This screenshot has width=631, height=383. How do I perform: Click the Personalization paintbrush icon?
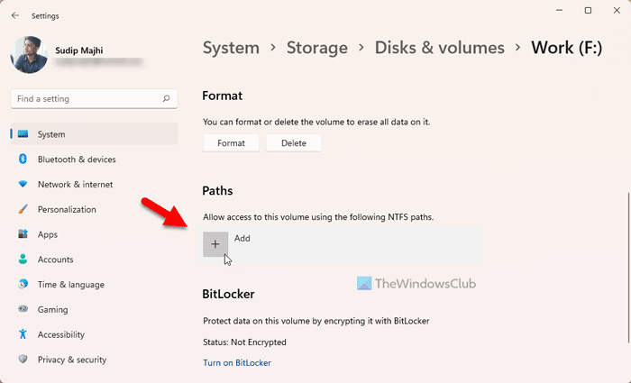23,209
